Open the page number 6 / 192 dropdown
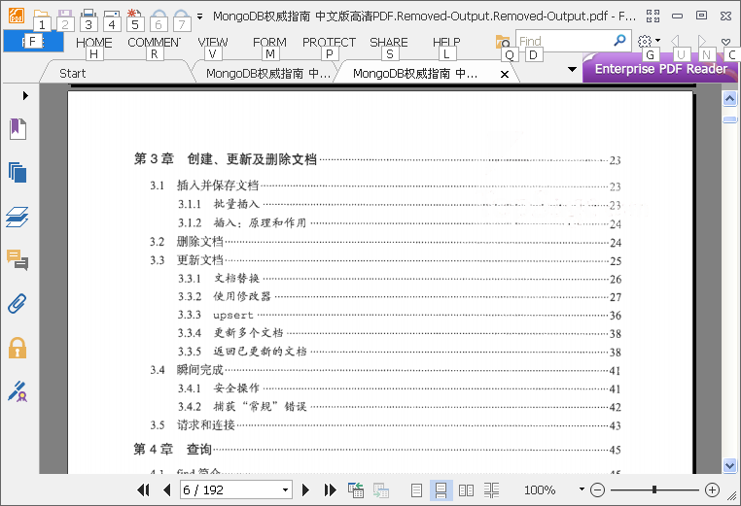 click(x=286, y=489)
